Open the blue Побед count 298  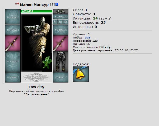point(87,38)
